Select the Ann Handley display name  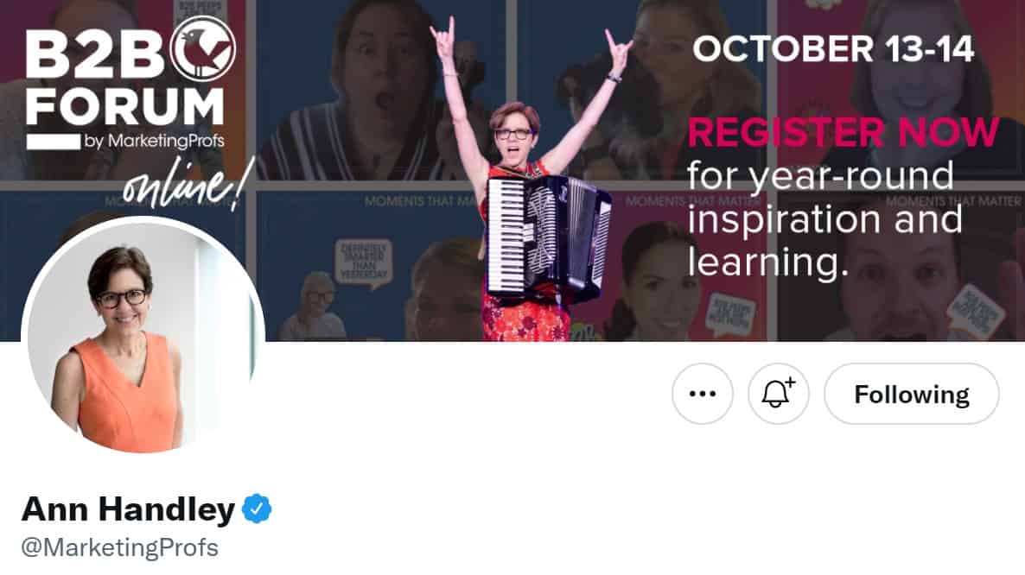(128, 509)
